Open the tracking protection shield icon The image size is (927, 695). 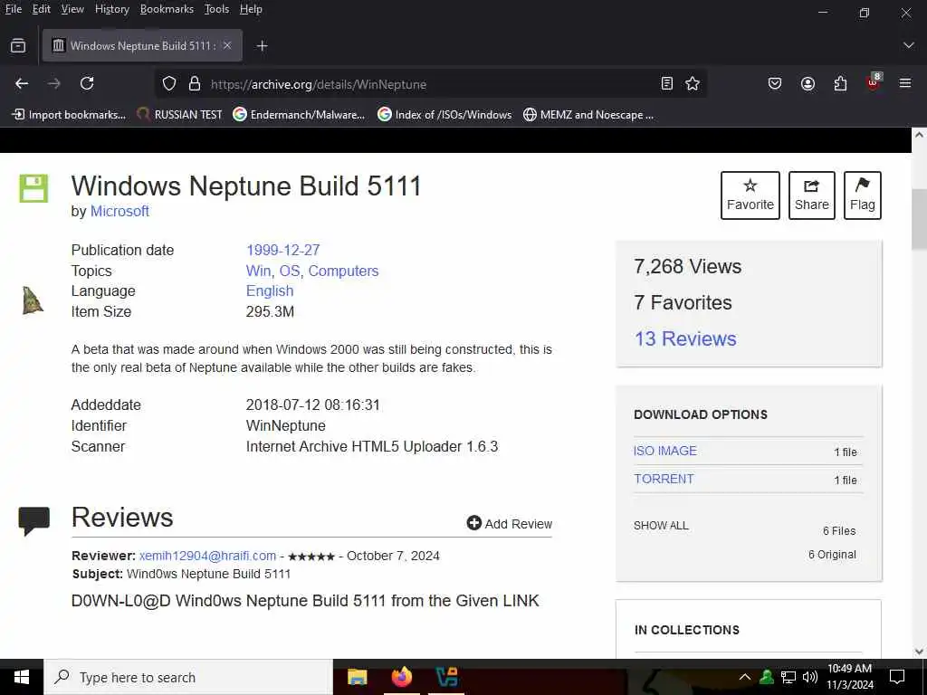pyautogui.click(x=169, y=84)
